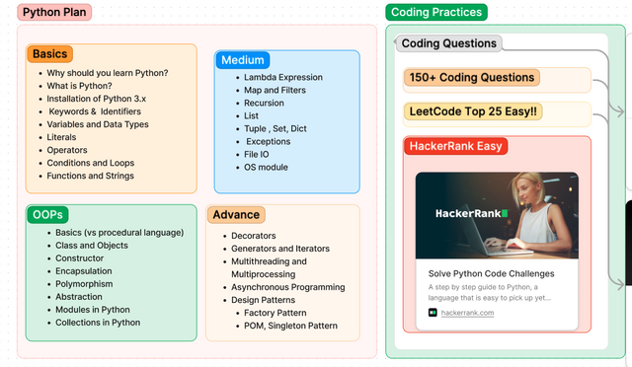Select 'Basics (vs procedural language)' item
The image size is (632, 367).
119,233
